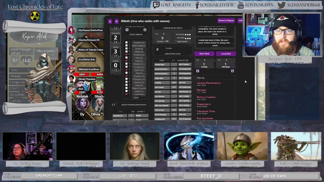Click the Twitch logo icon
This screenshot has height=182, width=324.
pyautogui.click(x=156, y=5)
